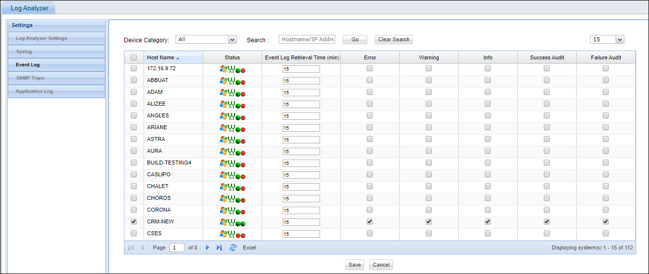The image size is (649, 274).
Task: Jump to the last page of systems
Action: click(x=219, y=247)
